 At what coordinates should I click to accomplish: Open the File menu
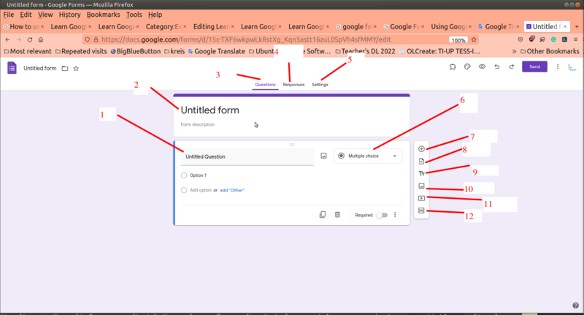[9, 15]
